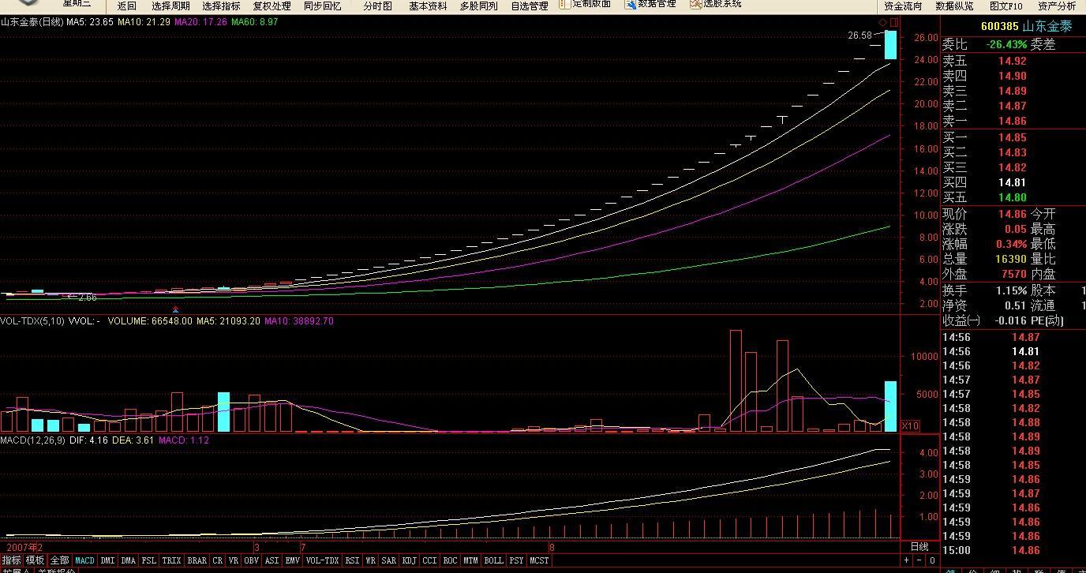Open 图文F10 information
This screenshot has height=573, width=1086.
1005,6
